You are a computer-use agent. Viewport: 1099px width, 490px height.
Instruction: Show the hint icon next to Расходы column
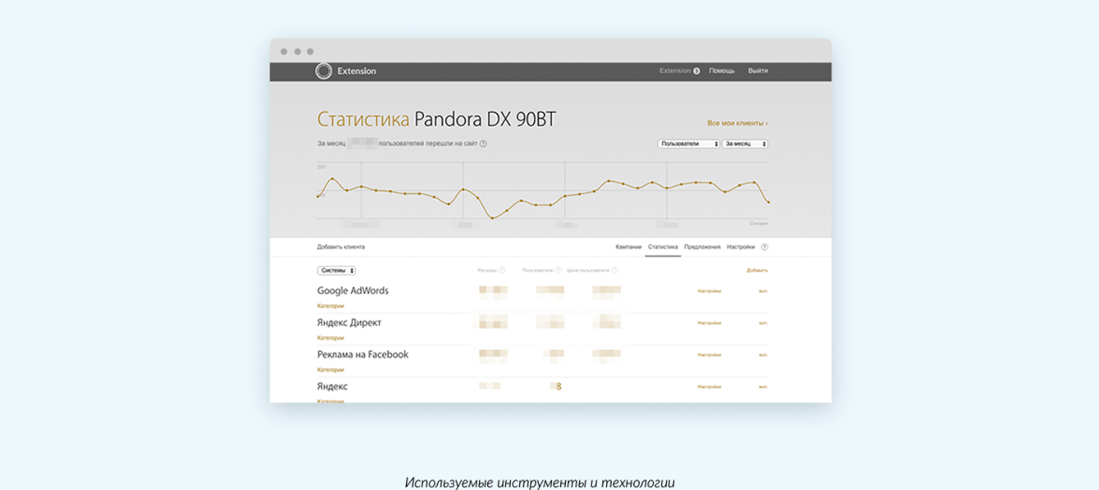tap(502, 270)
